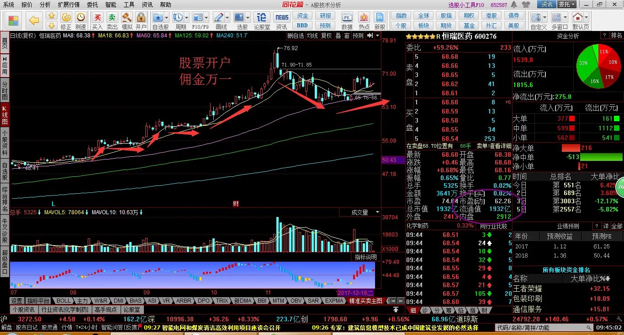The height and width of the screenshot is (335, 624).
Task: Open the 模拟 simulated trading gavel icon
Action: click(x=127, y=20)
